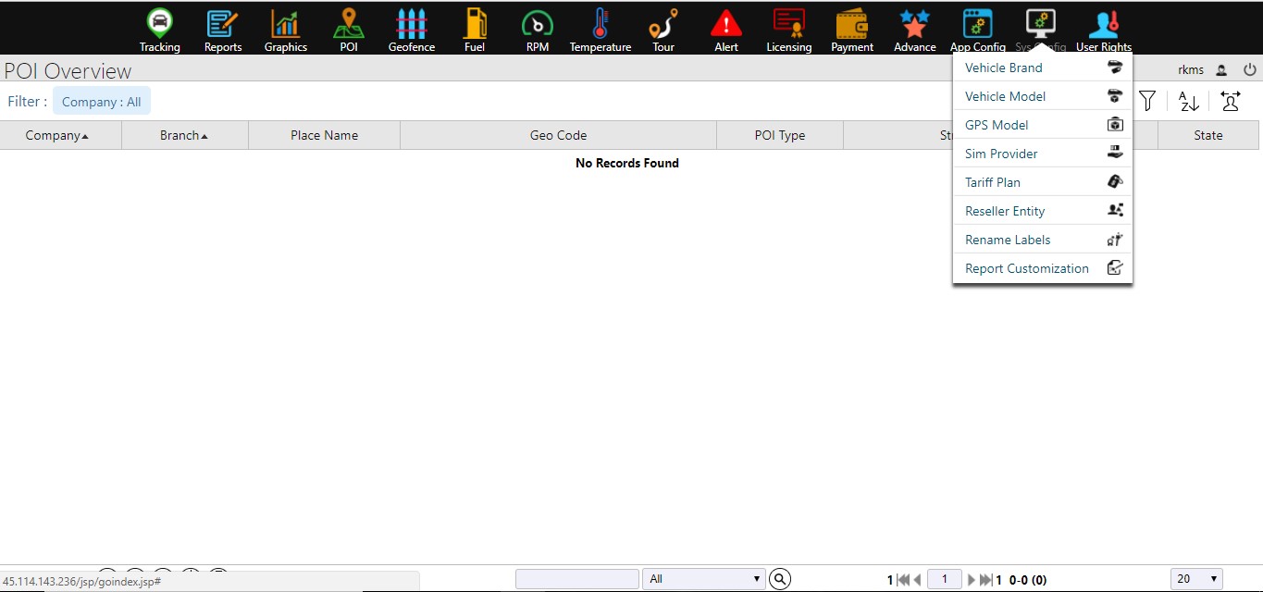The width and height of the screenshot is (1263, 592).
Task: Go to the last page arrow
Action: (985, 580)
